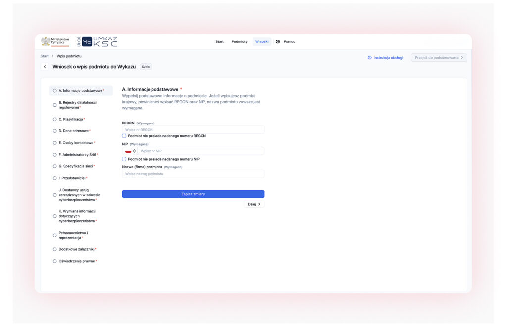The image size is (507, 329).
Task: Click the breadcrumb separator chevron after Start
Action: [x=52, y=56]
